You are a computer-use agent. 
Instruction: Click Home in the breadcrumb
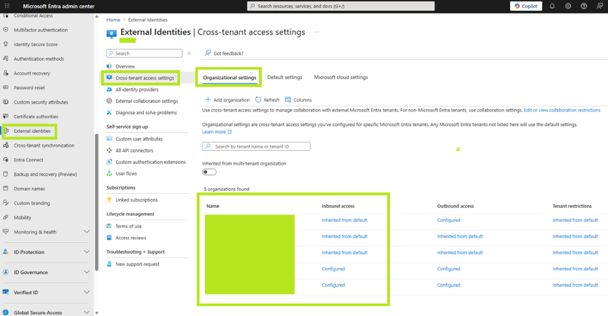coord(113,20)
